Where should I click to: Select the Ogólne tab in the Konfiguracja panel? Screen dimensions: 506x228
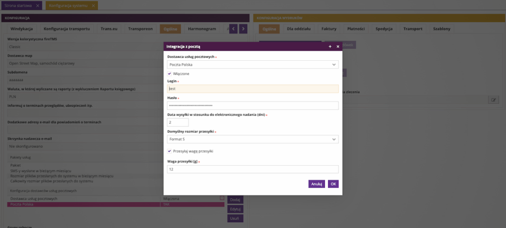(170, 29)
